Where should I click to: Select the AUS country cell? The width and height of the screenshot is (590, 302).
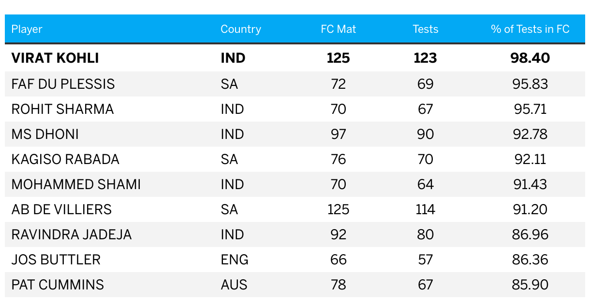(x=234, y=285)
